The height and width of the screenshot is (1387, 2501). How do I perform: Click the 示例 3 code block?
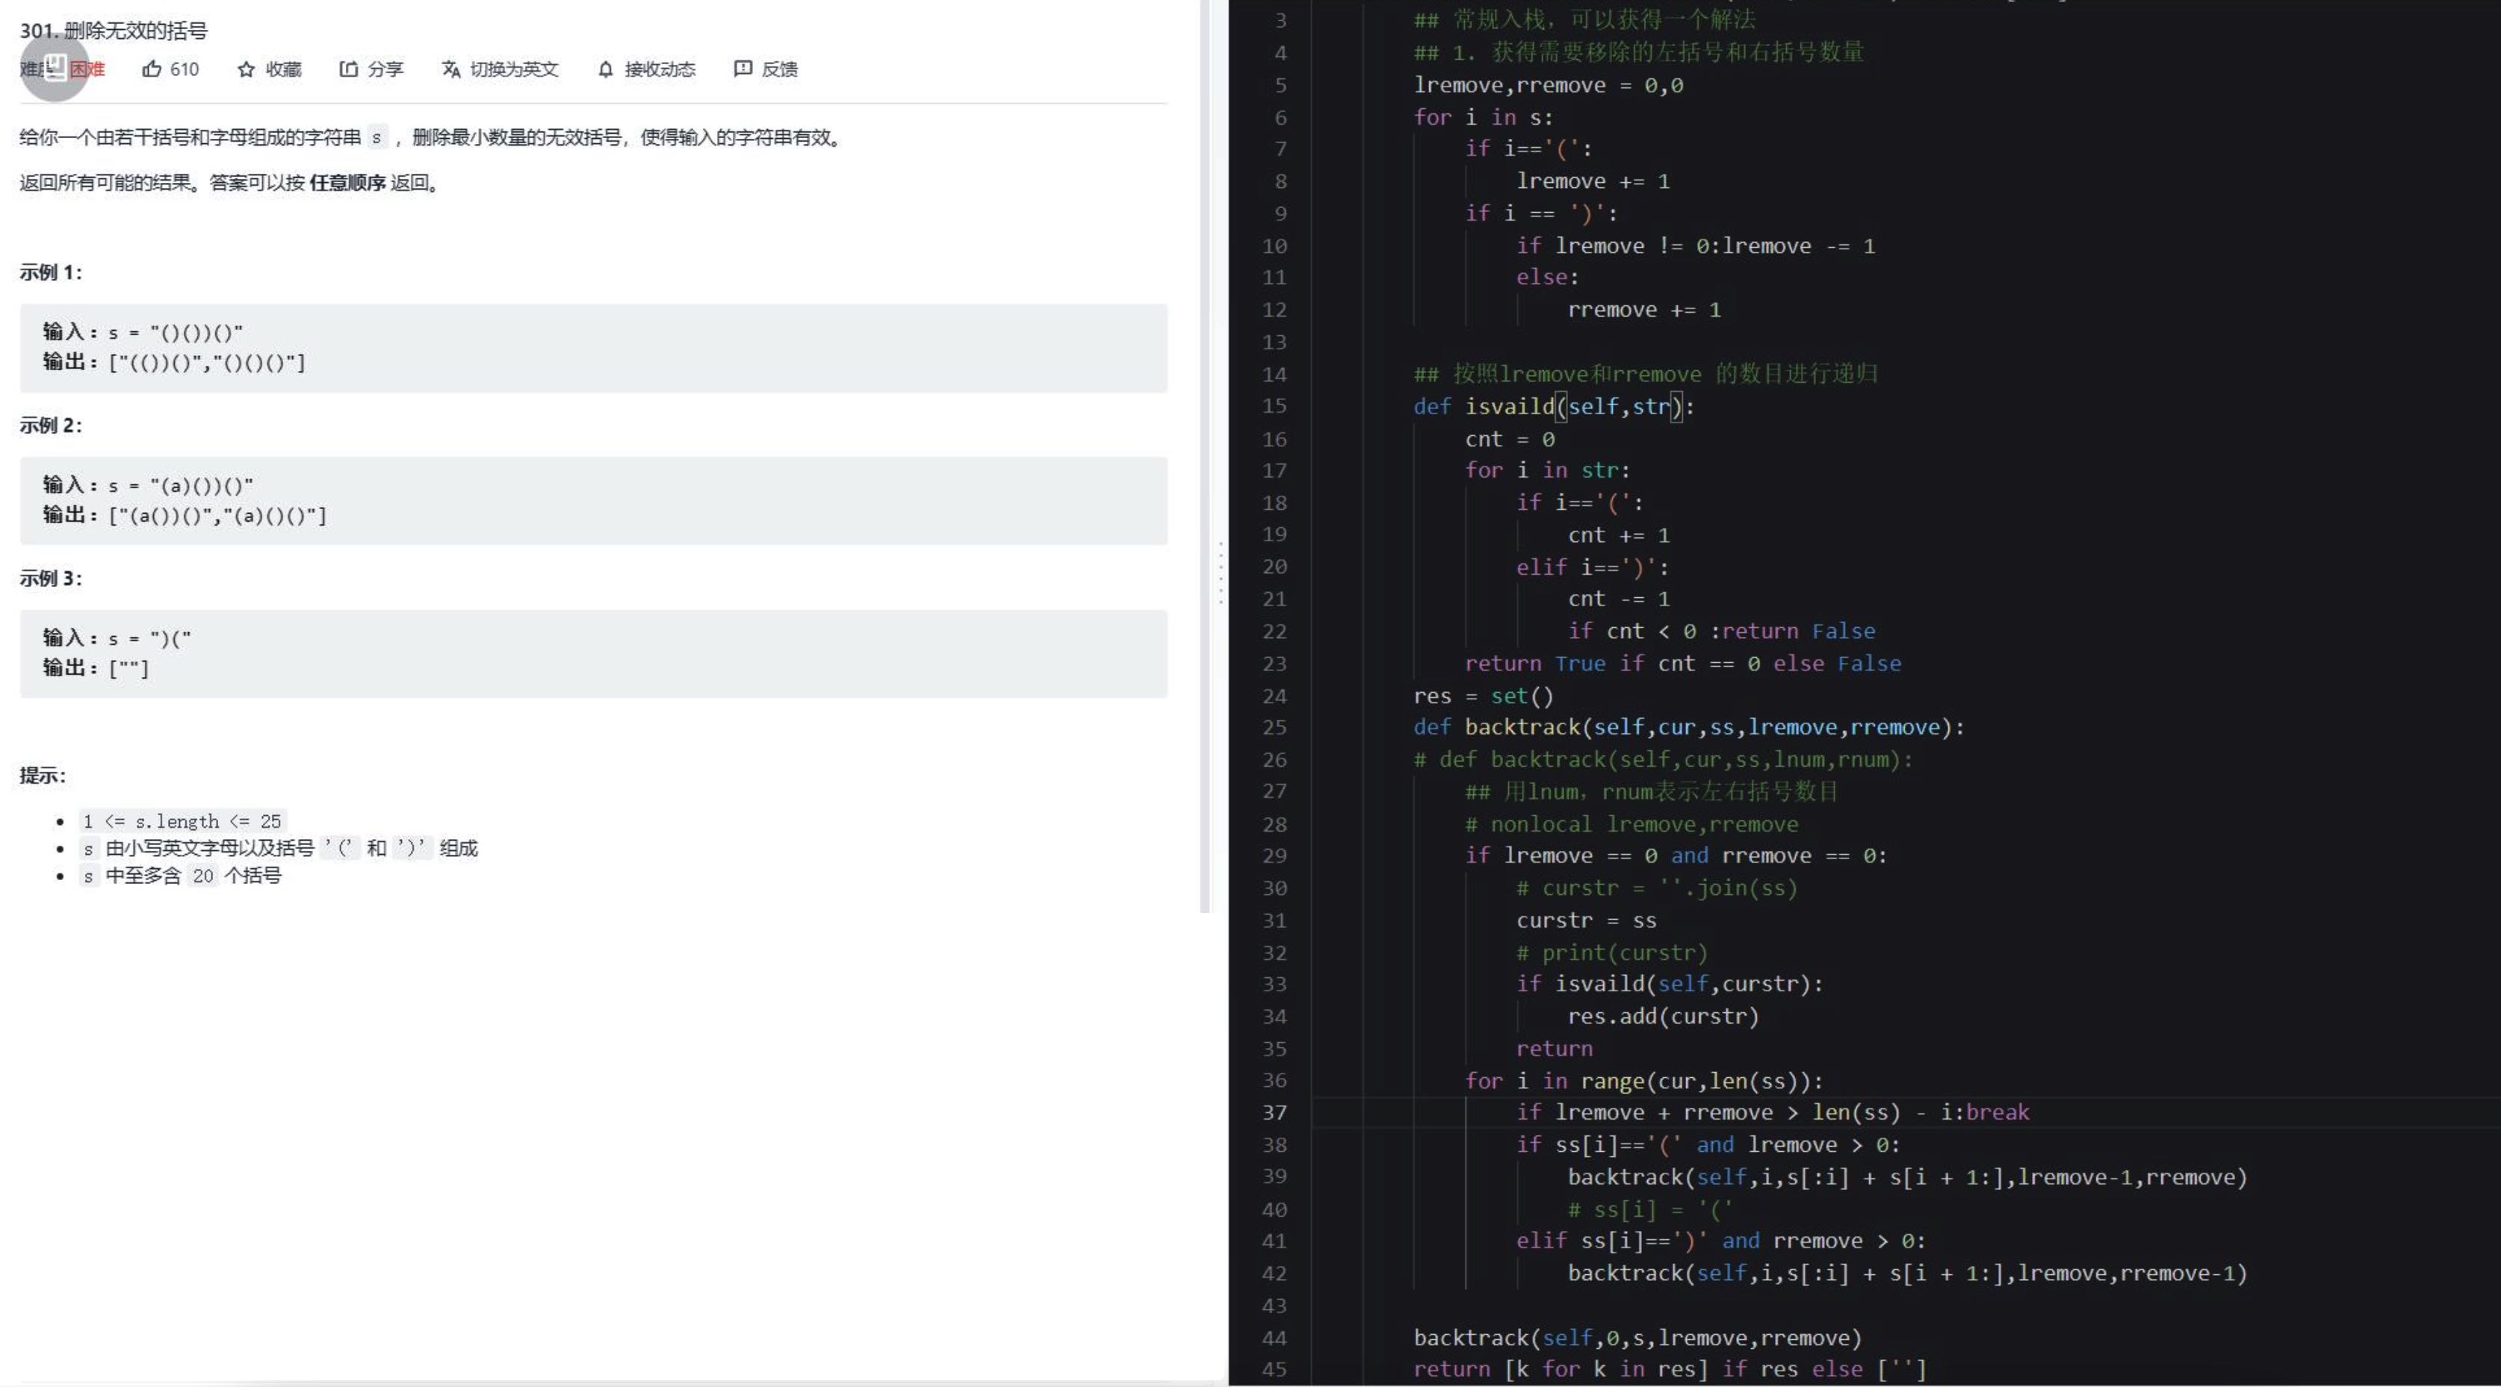point(593,654)
